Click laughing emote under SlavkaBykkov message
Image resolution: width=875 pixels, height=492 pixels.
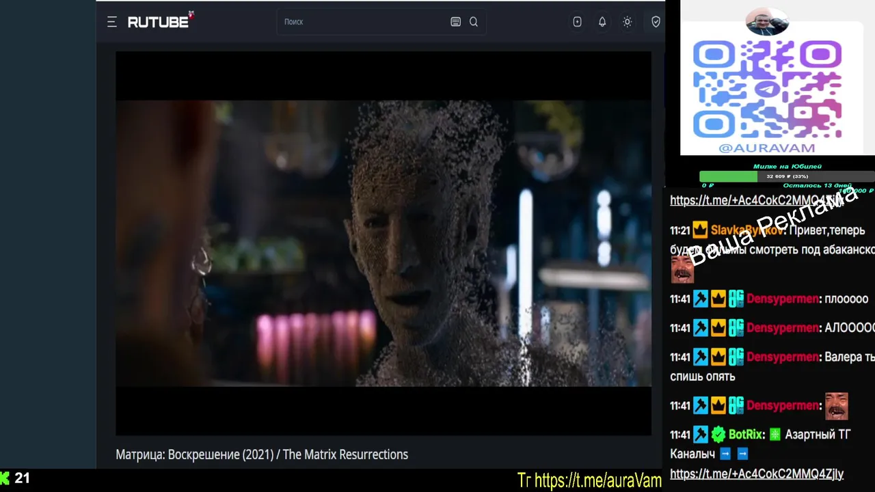682,269
